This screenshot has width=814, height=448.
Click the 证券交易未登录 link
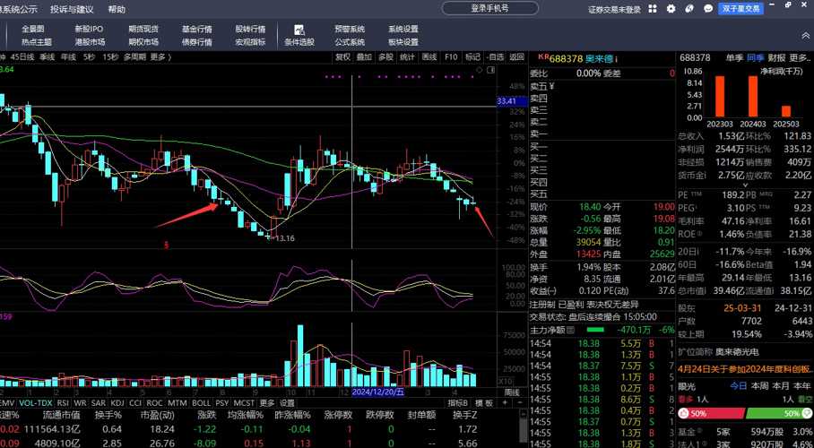615,9
